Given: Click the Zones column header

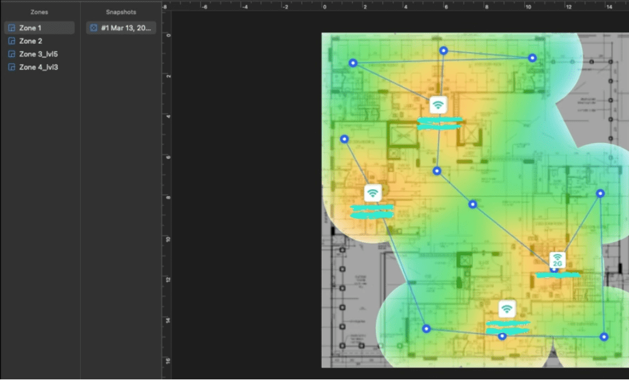Looking at the screenshot, I should [x=39, y=12].
